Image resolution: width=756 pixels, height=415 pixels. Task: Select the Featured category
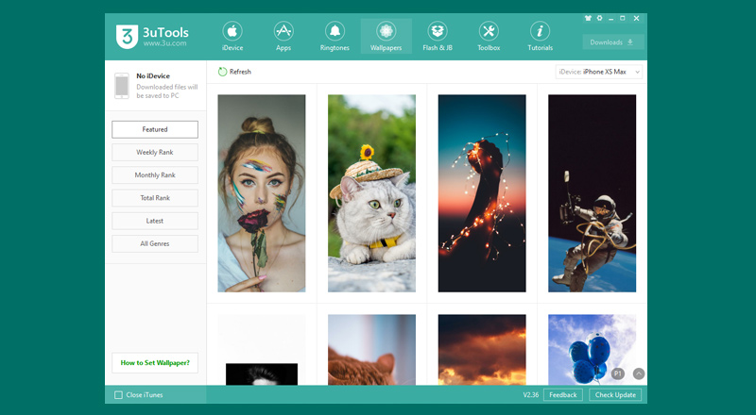coord(155,129)
